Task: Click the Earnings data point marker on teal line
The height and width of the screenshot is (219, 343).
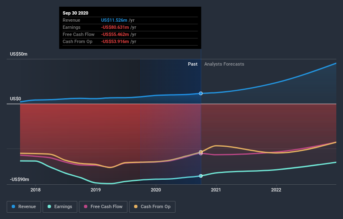Action: [x=201, y=176]
